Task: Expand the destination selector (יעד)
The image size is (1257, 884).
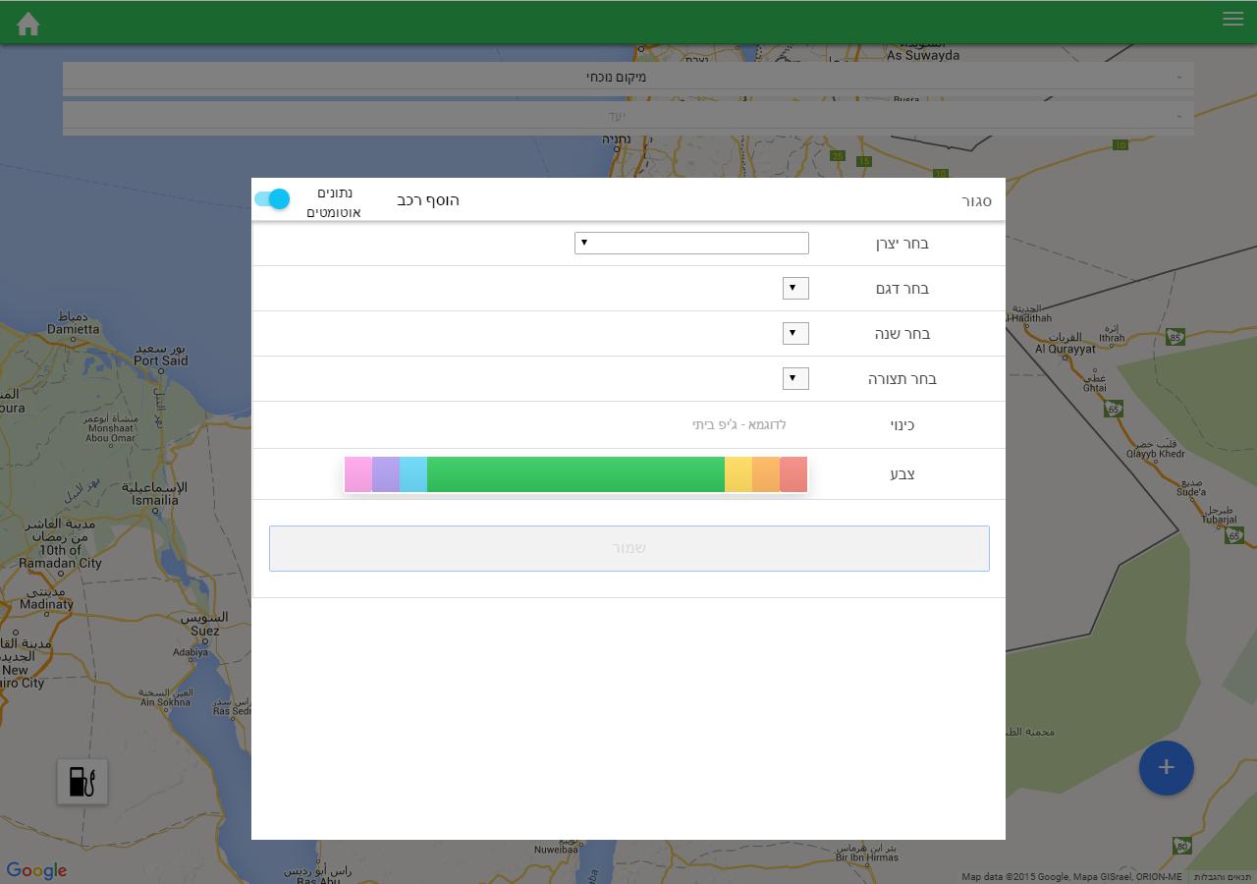Action: pos(628,116)
